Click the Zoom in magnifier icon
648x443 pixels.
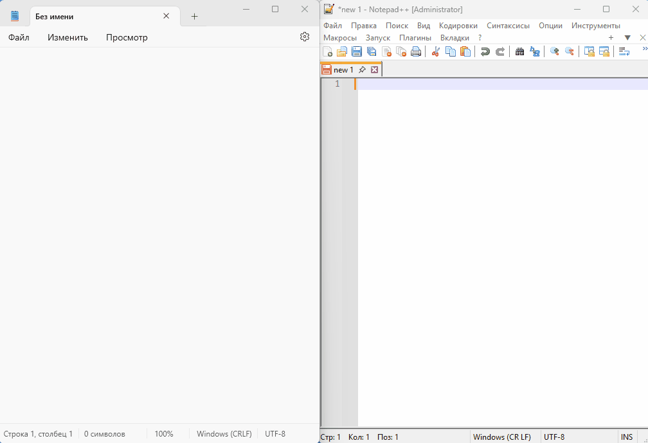554,52
